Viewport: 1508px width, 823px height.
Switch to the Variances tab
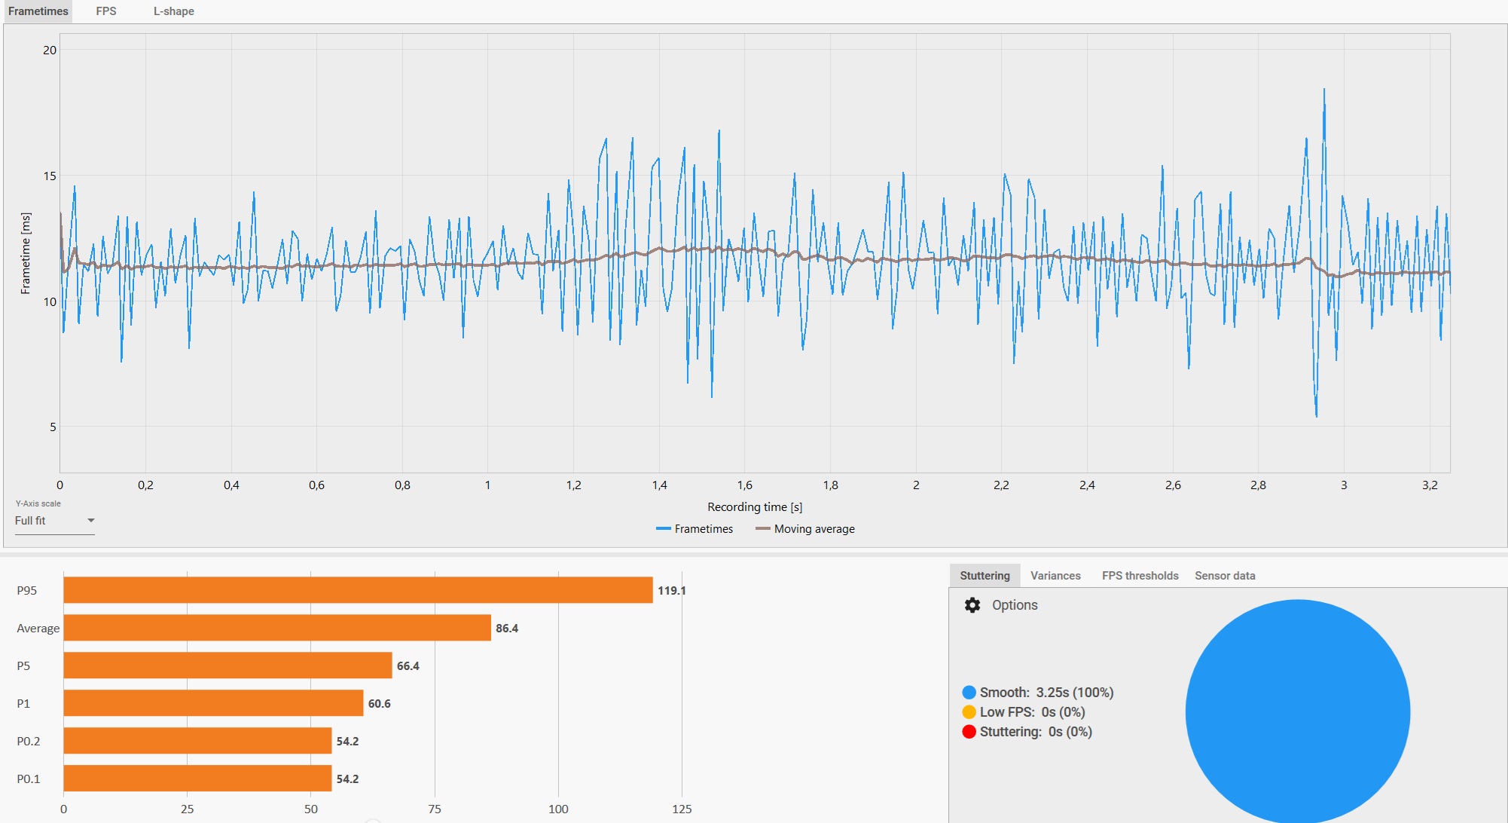(x=1055, y=576)
